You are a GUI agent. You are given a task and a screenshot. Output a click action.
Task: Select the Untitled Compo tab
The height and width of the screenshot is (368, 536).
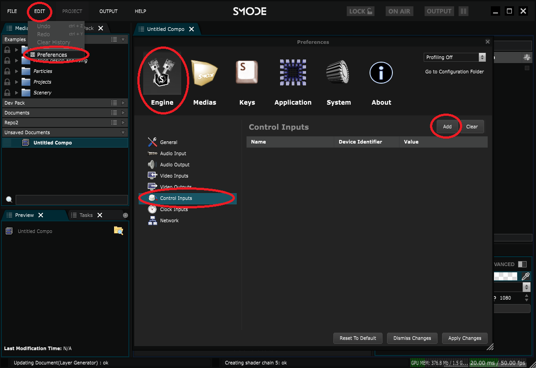pyautogui.click(x=166, y=29)
